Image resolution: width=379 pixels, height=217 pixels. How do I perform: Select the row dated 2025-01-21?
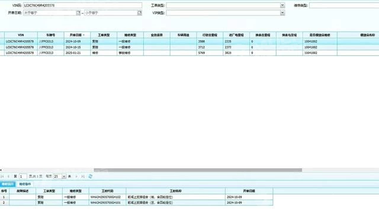coord(189,53)
